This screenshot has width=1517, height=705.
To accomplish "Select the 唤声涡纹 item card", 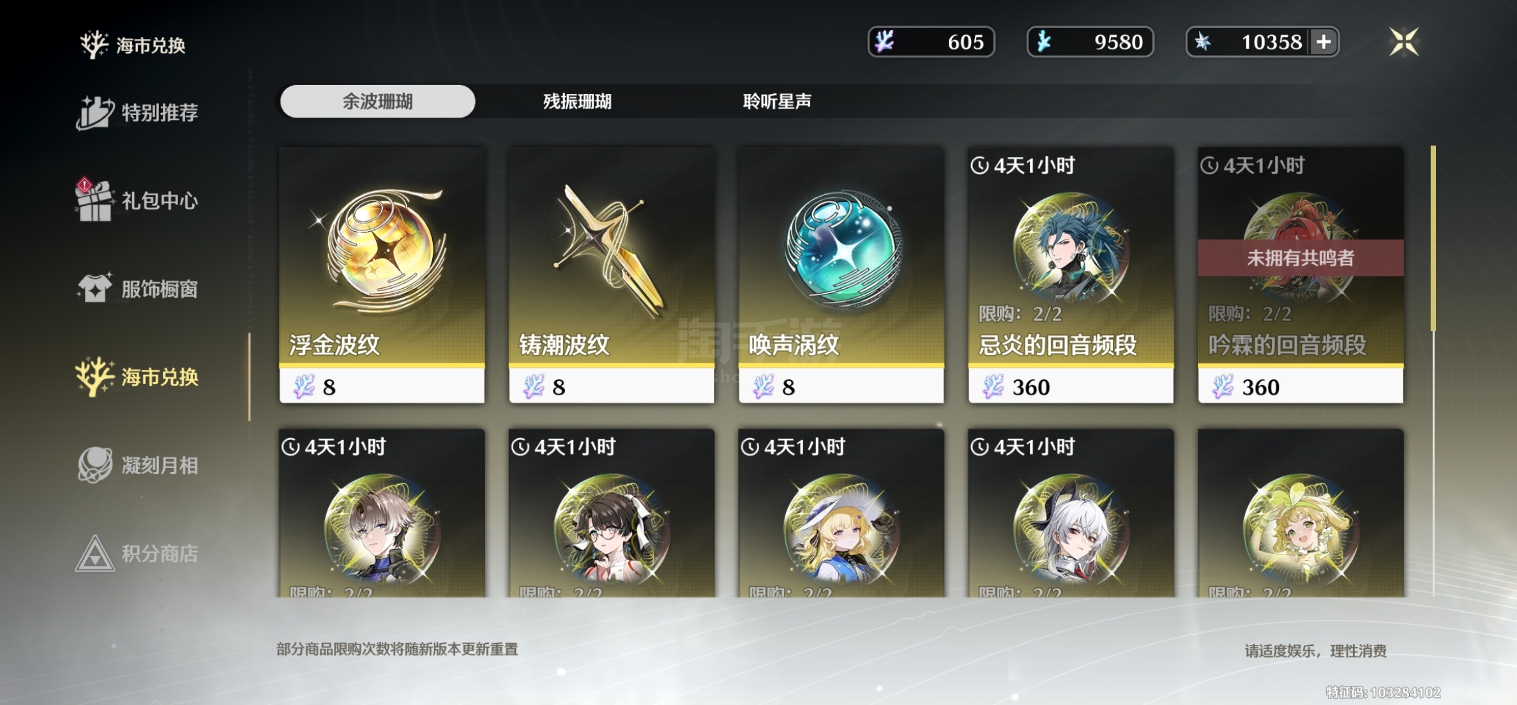I will point(841,275).
